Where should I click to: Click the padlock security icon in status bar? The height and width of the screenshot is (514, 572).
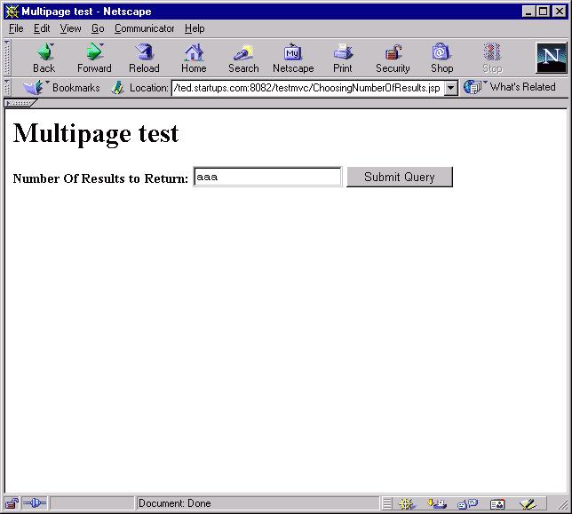click(13, 503)
